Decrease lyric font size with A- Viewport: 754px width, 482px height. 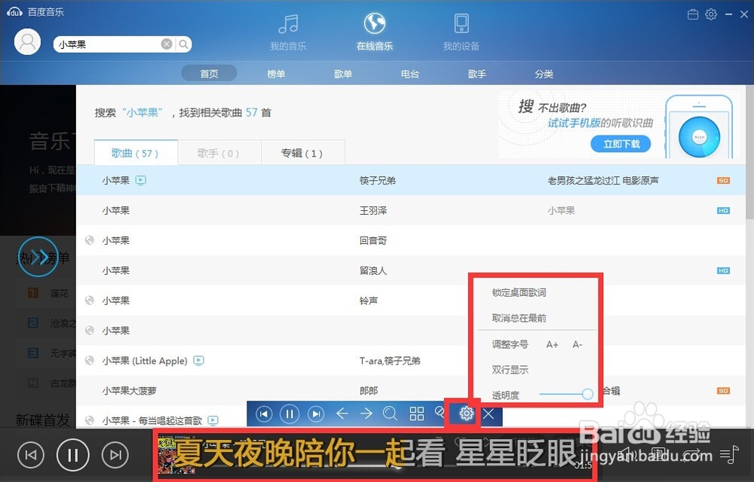pos(577,344)
